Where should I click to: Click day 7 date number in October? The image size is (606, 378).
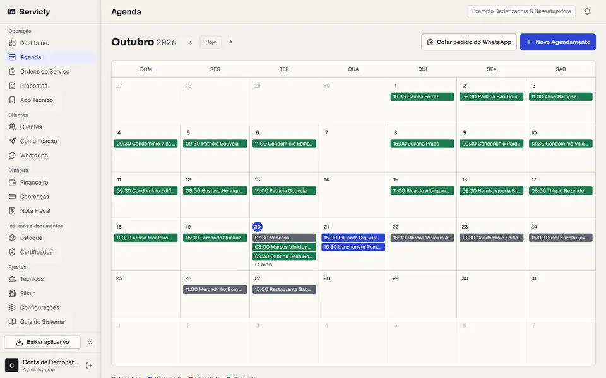[x=326, y=133]
